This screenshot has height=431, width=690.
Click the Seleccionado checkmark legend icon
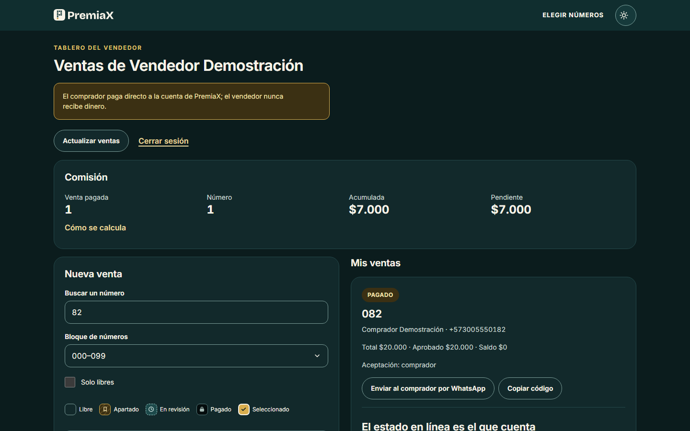[244, 409]
